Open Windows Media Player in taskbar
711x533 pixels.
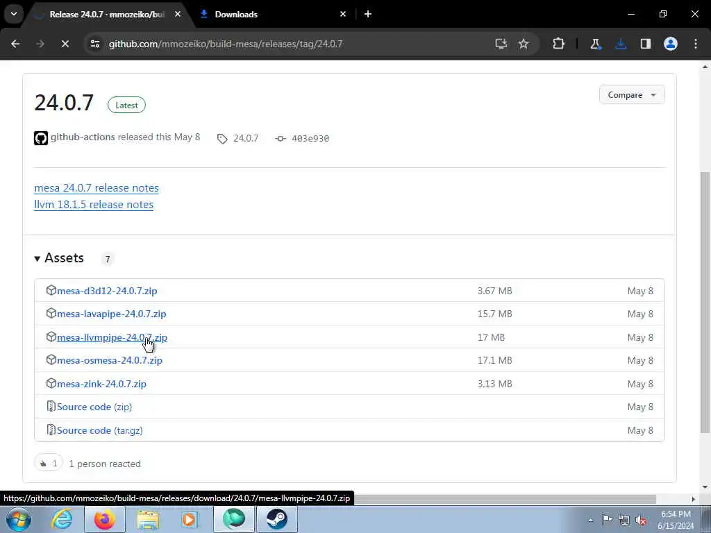click(190, 519)
